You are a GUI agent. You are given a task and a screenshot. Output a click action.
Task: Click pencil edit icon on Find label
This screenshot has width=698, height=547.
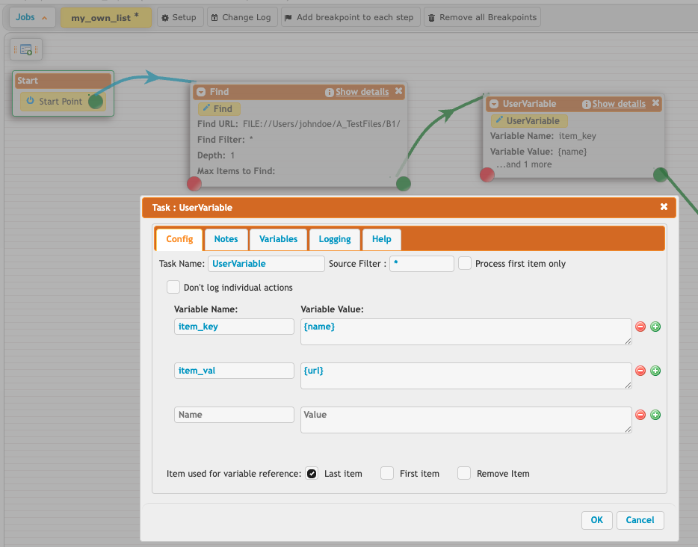pyautogui.click(x=206, y=109)
